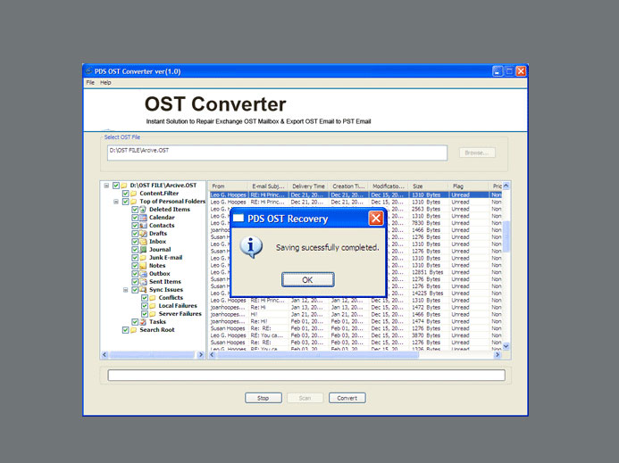
Task: Select the Server Failures tree item
Action: coord(180,314)
